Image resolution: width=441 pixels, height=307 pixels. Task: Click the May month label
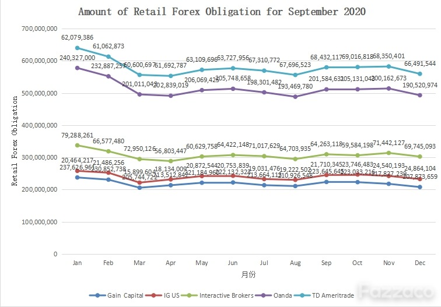(202, 263)
